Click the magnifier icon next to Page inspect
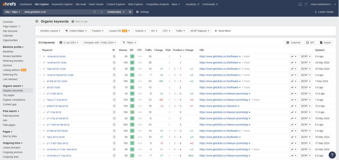The width and height of the screenshot is (339, 160). pyautogui.click(x=19, y=26)
